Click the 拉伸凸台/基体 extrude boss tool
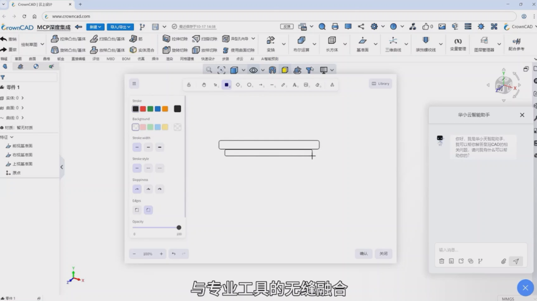 (x=68, y=39)
